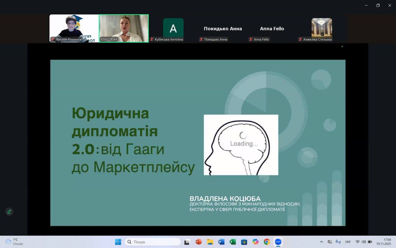Screen dimensions: 396x248
Task: Open the weather widget showing 1°C Cloudy
Action: pos(12,241)
